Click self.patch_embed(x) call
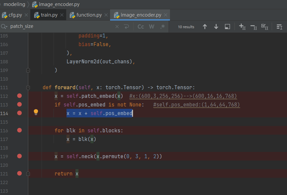Image resolution: width=287 pixels, height=195 pixels. click(x=95, y=96)
